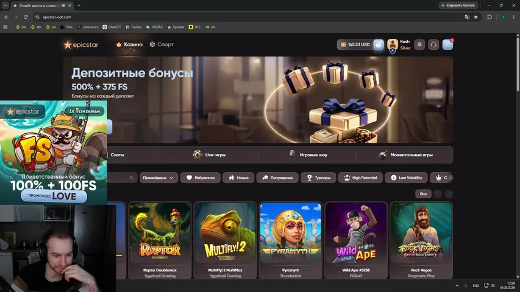Image resolution: width=520 pixels, height=292 pixels.
Task: Open the support headset icon
Action: 433,44
